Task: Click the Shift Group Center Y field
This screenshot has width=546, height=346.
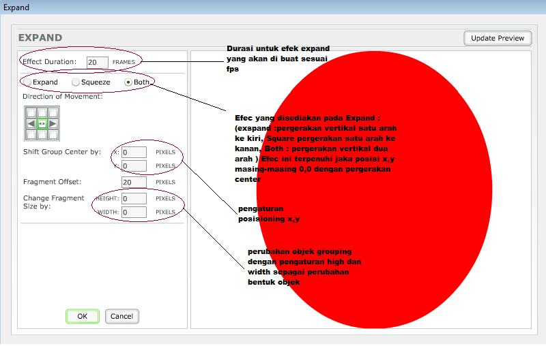Action: pos(134,166)
